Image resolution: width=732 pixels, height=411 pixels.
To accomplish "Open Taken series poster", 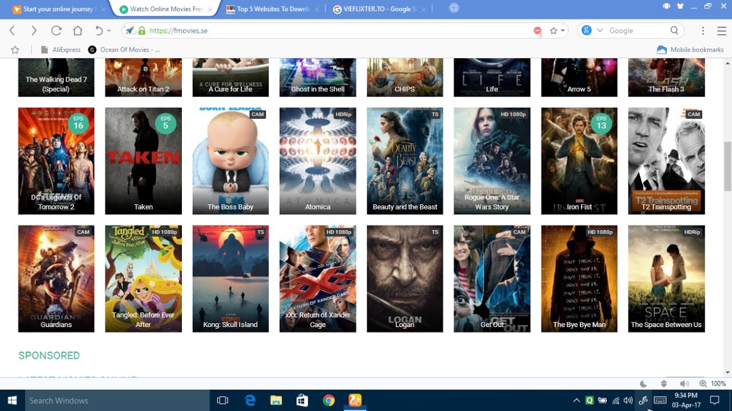I will point(144,161).
